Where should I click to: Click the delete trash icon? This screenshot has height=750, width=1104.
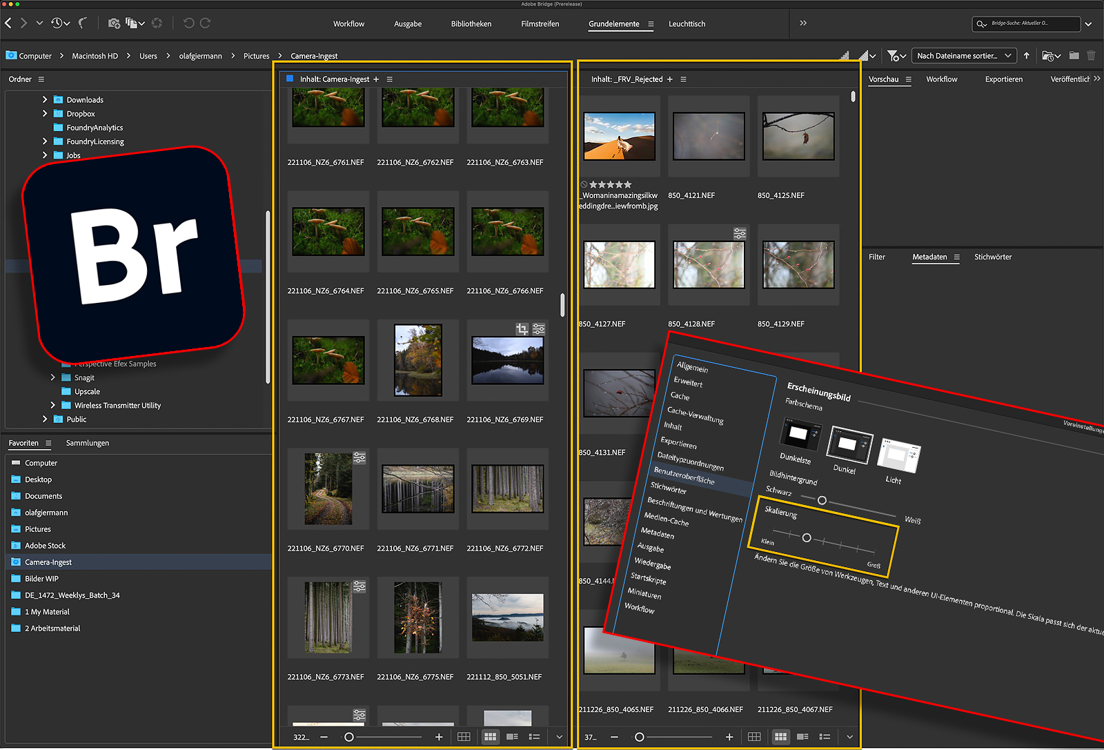tap(1091, 56)
